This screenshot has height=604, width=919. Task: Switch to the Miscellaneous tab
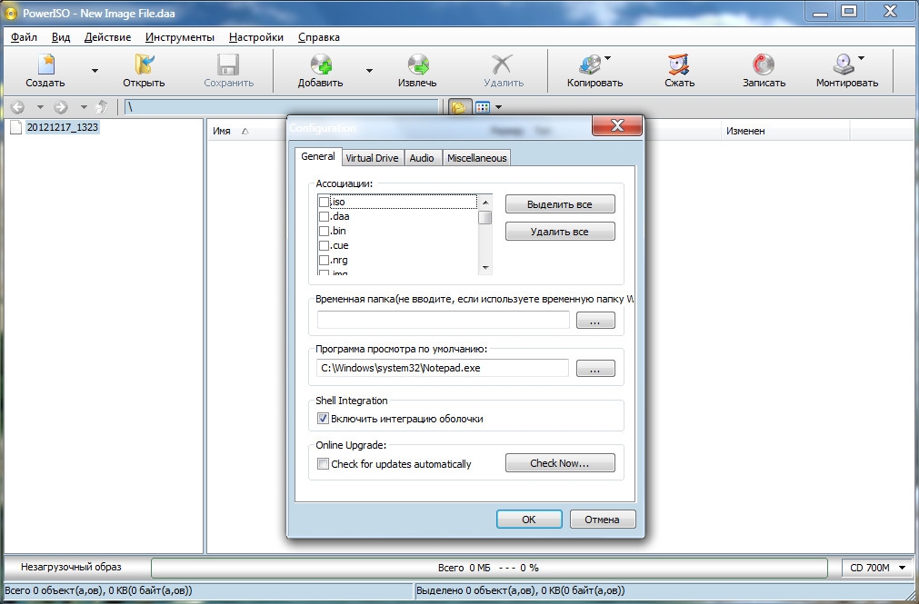pyautogui.click(x=476, y=158)
